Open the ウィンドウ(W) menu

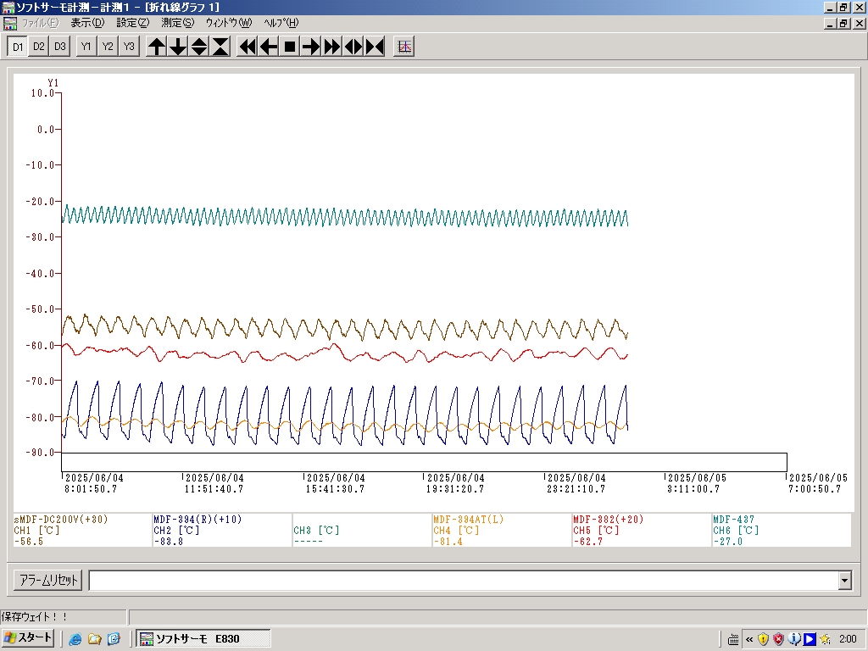click(x=229, y=23)
